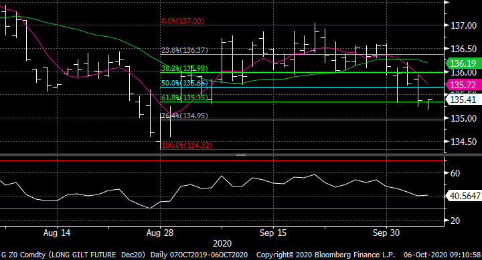Click the Sep 30 date axis label
482x260 pixels.
click(x=386, y=233)
